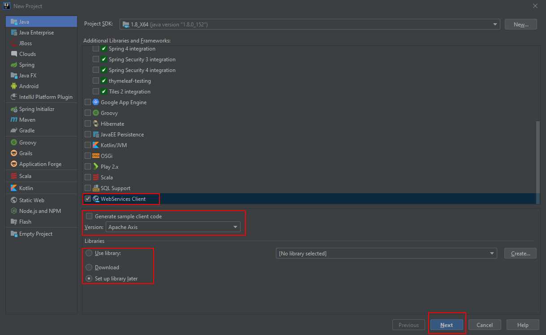Check the OSGi checkbox
Image resolution: width=546 pixels, height=335 pixels.
88,156
